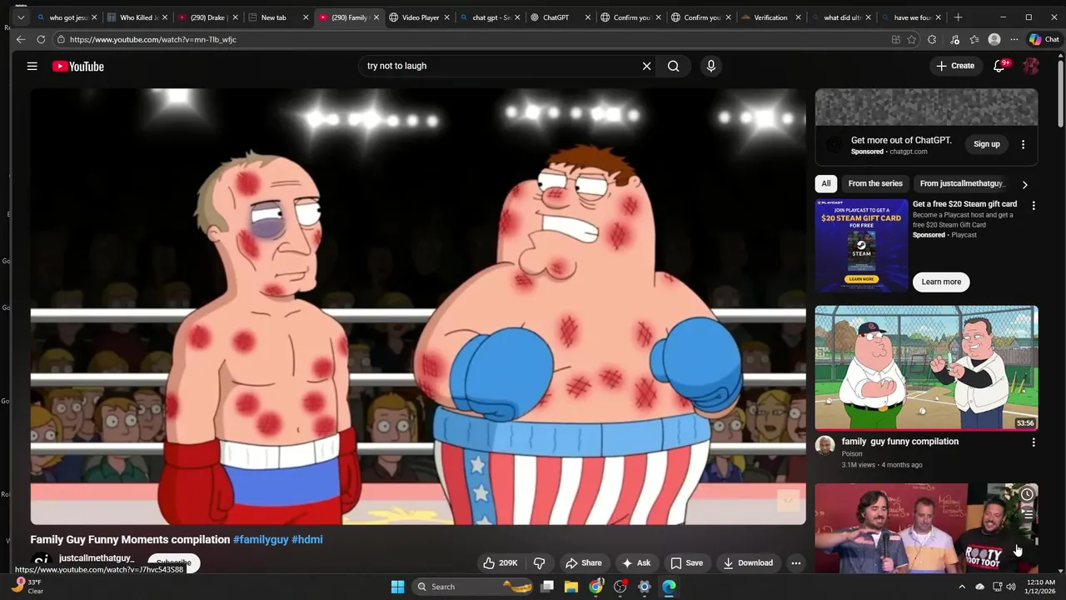The height and width of the screenshot is (600, 1066).
Task: Open the #hdmi hashtag link
Action: click(x=307, y=539)
